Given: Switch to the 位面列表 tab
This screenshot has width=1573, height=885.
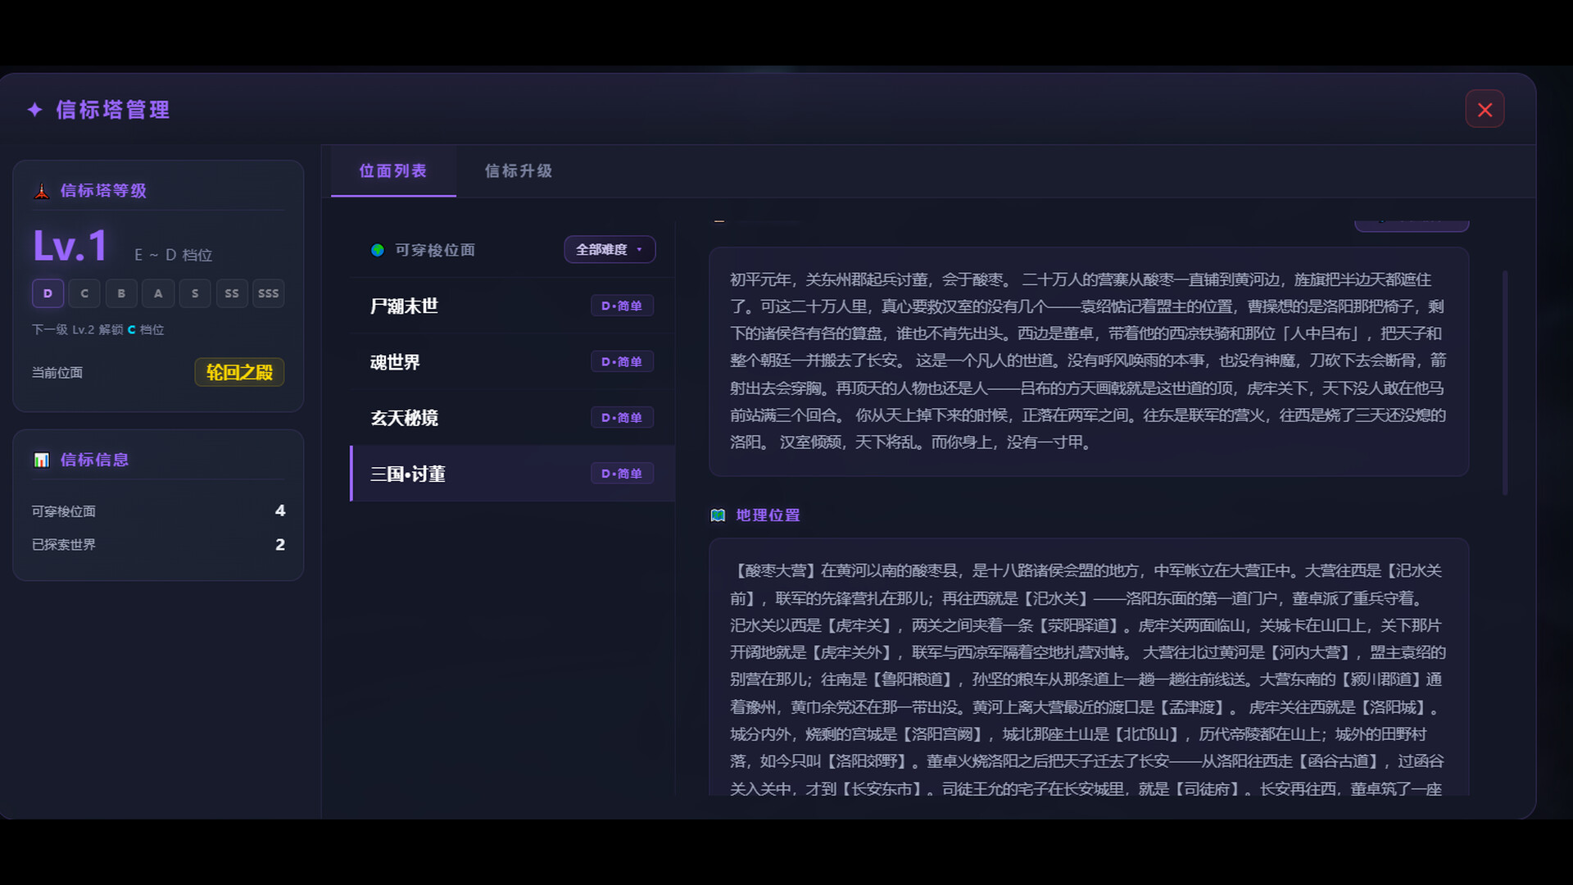Looking at the screenshot, I should 393,171.
